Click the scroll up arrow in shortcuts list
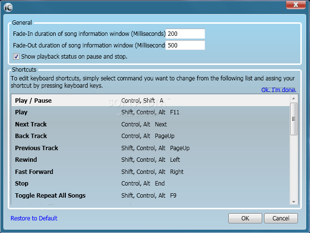The width and height of the screenshot is (310, 233). pyautogui.click(x=294, y=98)
